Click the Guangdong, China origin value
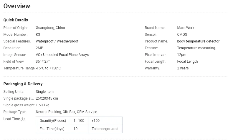Screen dimensions: 228x140 point(50,28)
